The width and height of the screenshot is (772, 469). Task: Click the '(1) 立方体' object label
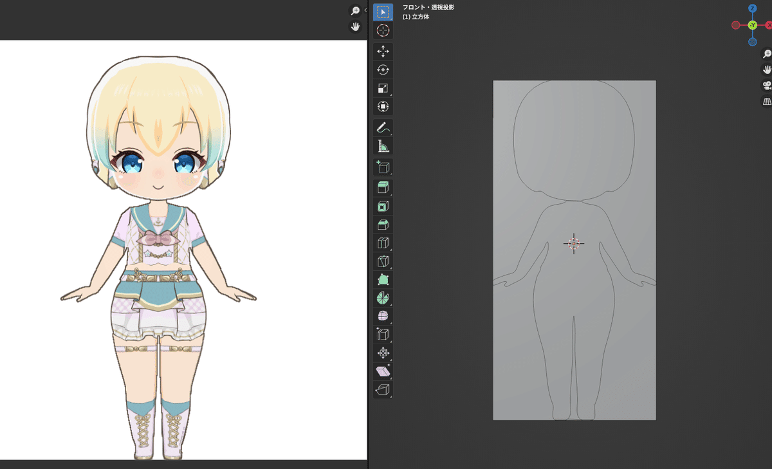416,17
